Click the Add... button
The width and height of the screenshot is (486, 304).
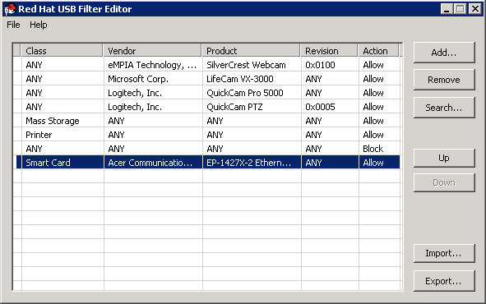[x=444, y=53]
